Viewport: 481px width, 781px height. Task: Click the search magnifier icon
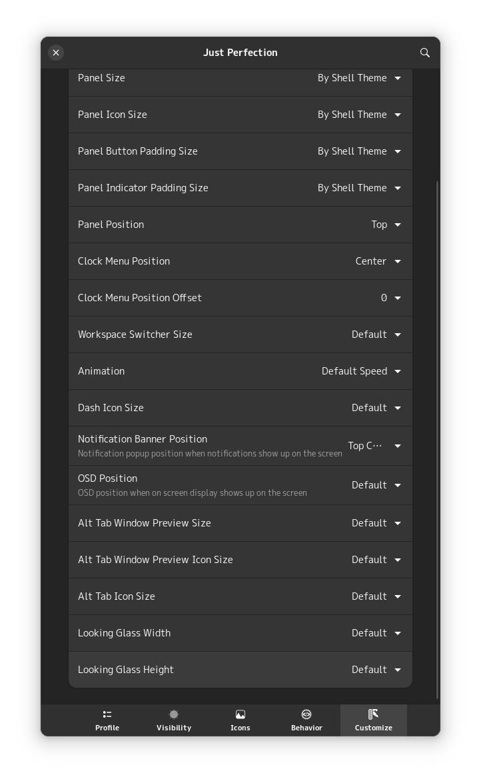pos(425,53)
